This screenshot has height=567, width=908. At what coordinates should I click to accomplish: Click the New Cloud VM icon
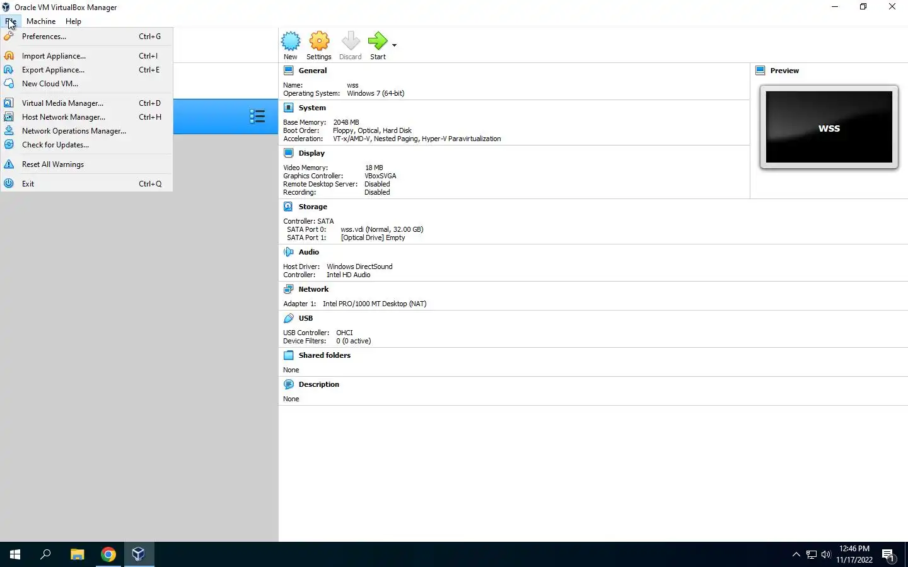pyautogui.click(x=9, y=84)
